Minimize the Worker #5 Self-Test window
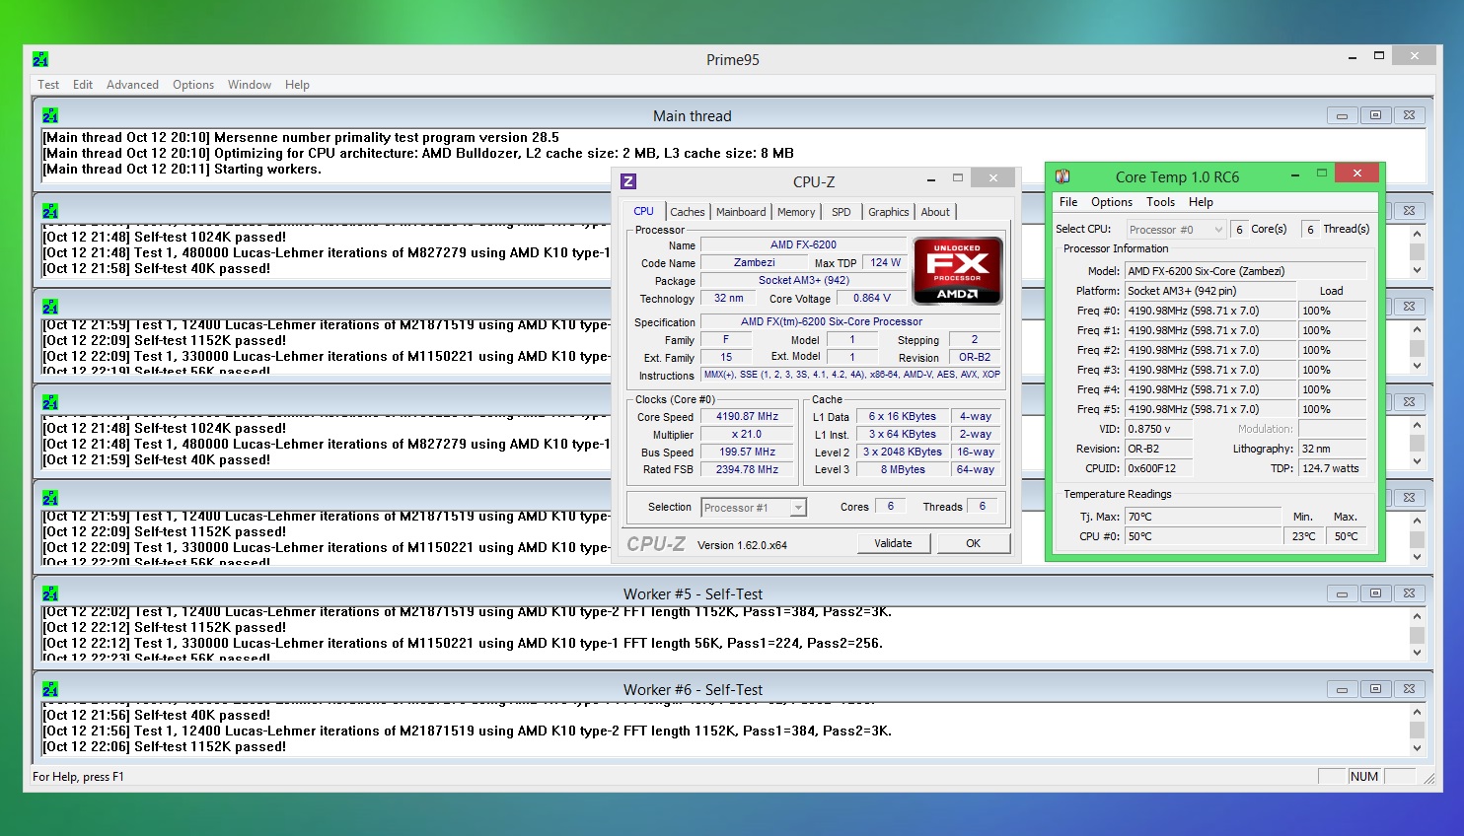Viewport: 1464px width, 836px height. tap(1342, 593)
